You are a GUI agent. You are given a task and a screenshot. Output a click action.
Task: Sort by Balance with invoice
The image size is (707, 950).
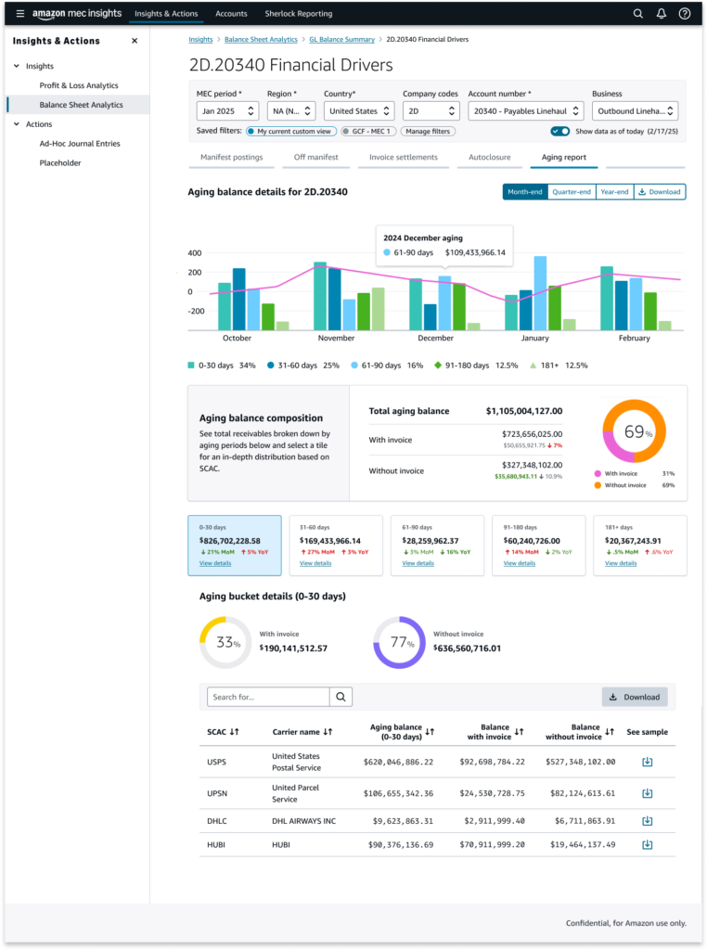(x=520, y=732)
